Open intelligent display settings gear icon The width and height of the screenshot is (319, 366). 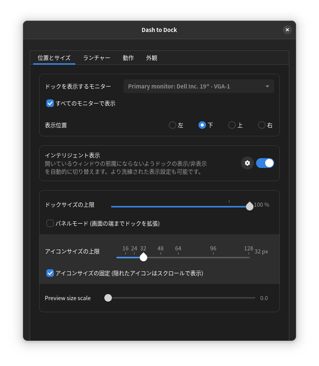point(247,163)
